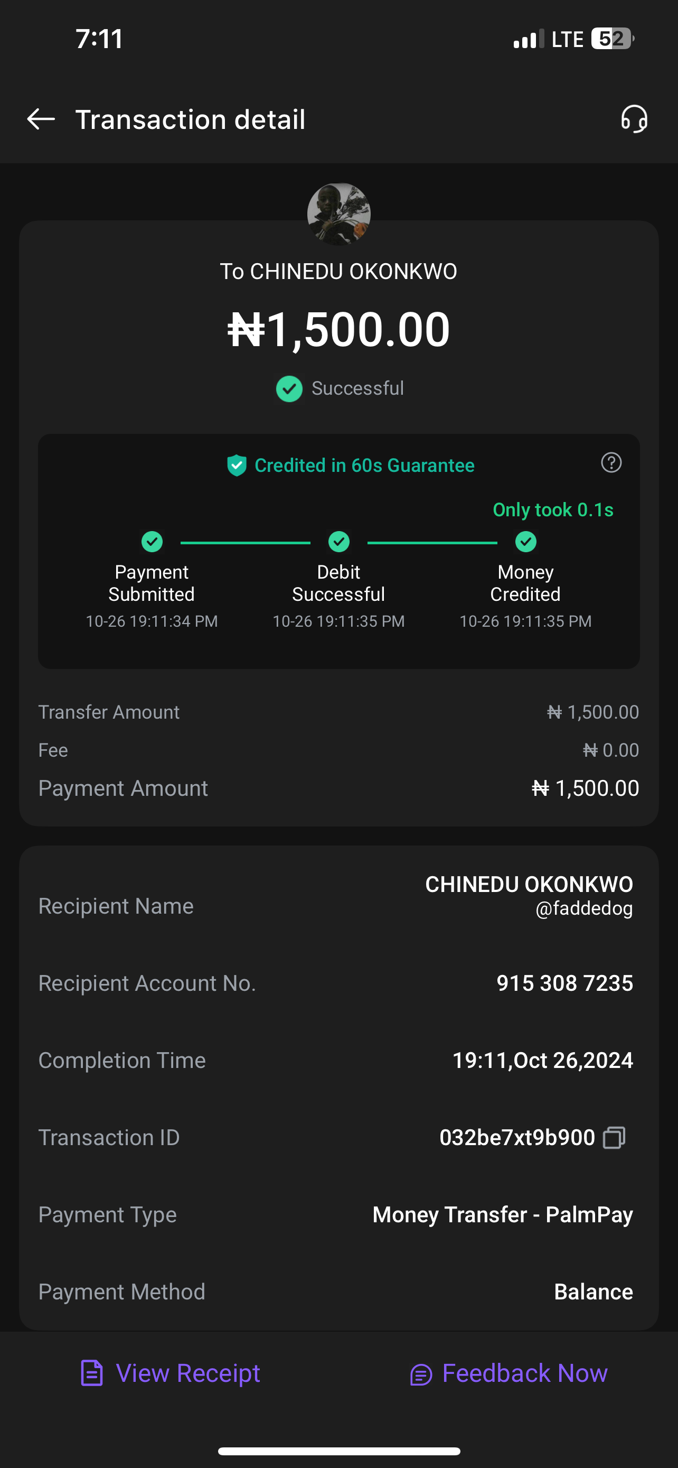Tap the Only took 0.1s label
The width and height of the screenshot is (678, 1468).
(553, 509)
